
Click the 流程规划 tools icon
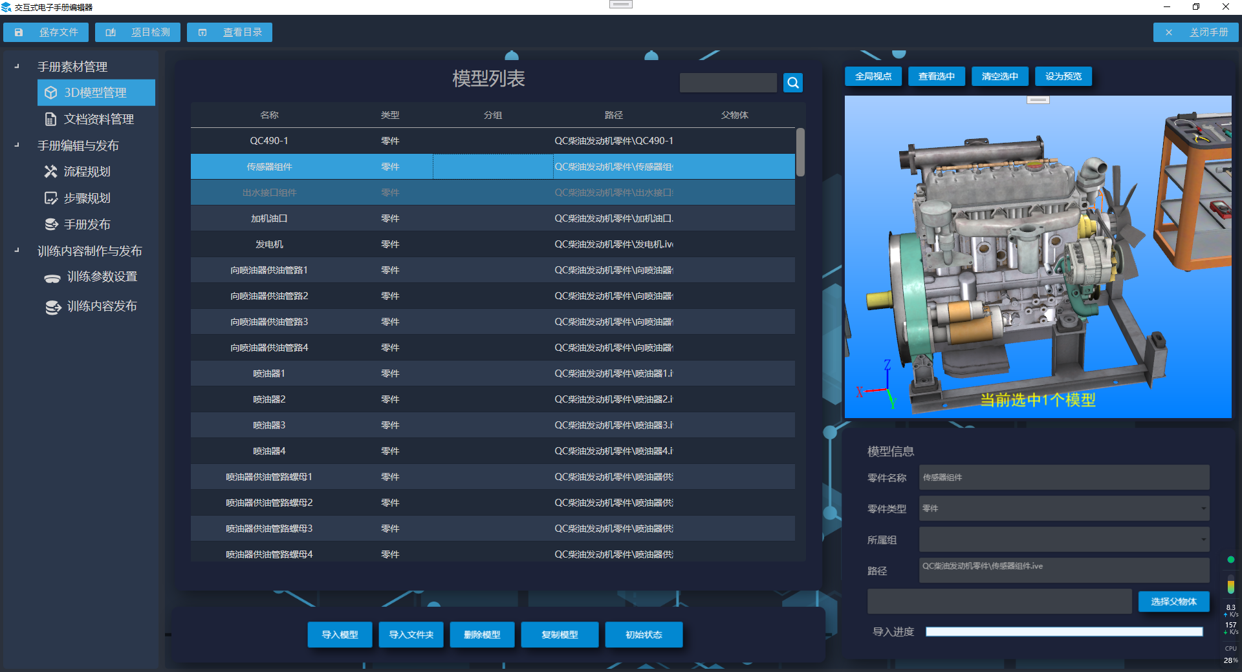[x=50, y=172]
